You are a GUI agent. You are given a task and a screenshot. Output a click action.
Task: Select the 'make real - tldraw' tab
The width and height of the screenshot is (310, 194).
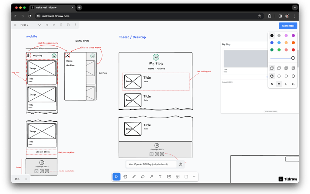pos(52,7)
